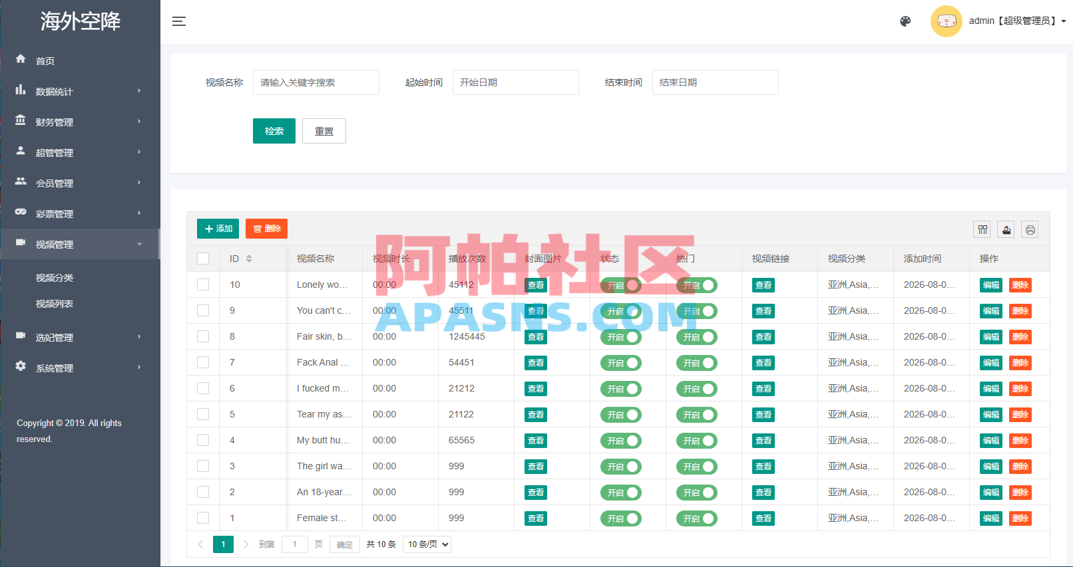Image resolution: width=1073 pixels, height=567 pixels.
Task: Click the export table icon
Action: (1006, 230)
